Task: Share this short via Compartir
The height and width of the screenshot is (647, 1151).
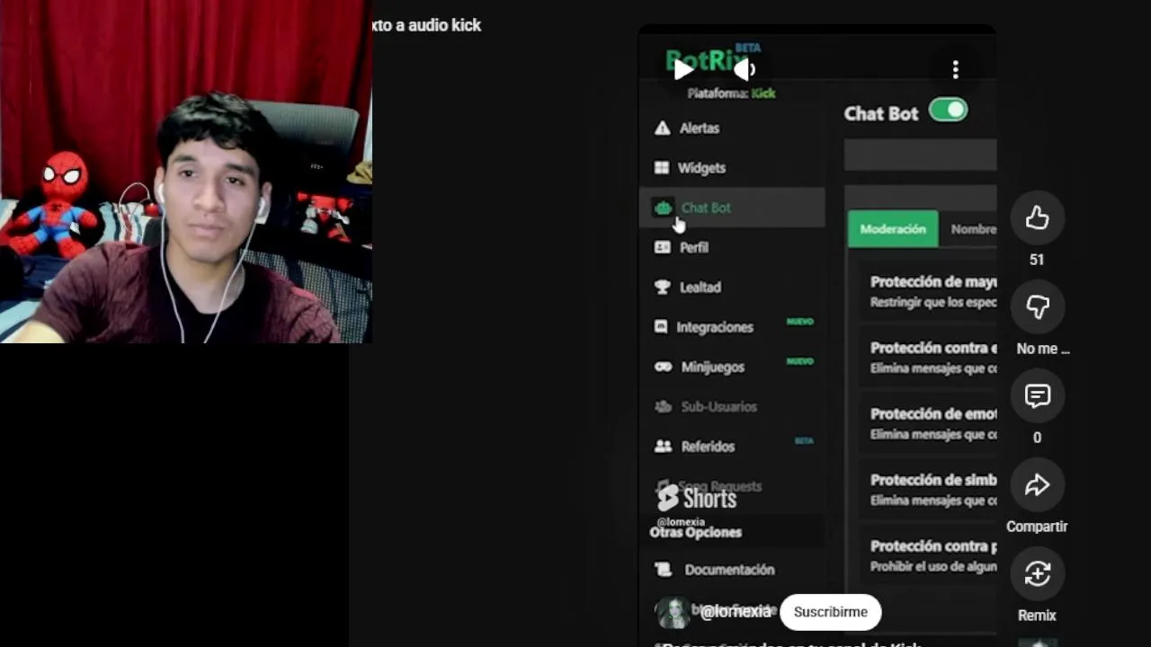Action: (x=1037, y=485)
